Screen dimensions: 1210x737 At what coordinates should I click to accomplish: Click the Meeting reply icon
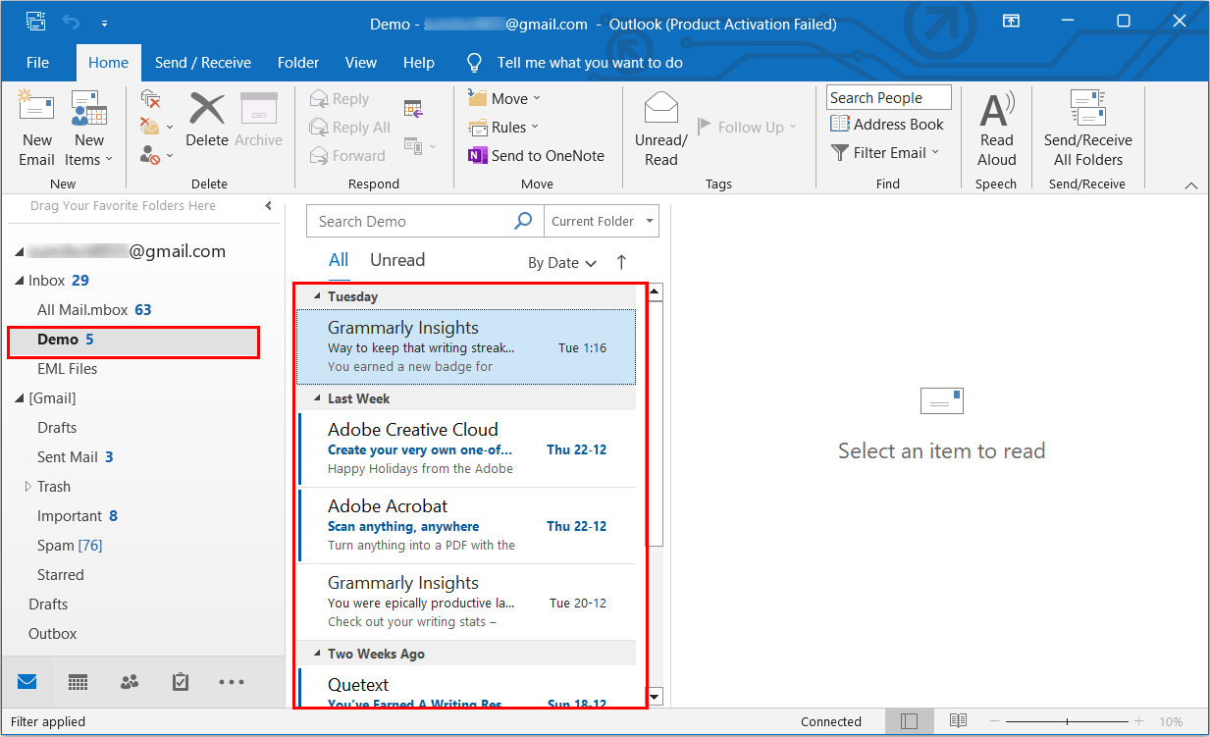pos(413,109)
